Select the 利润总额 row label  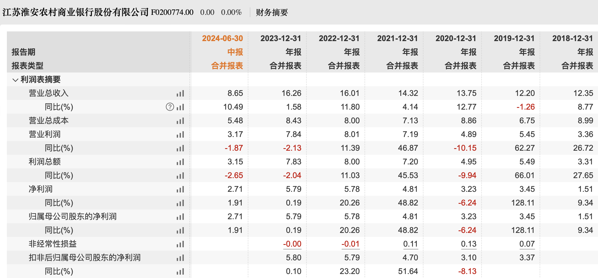click(45, 162)
